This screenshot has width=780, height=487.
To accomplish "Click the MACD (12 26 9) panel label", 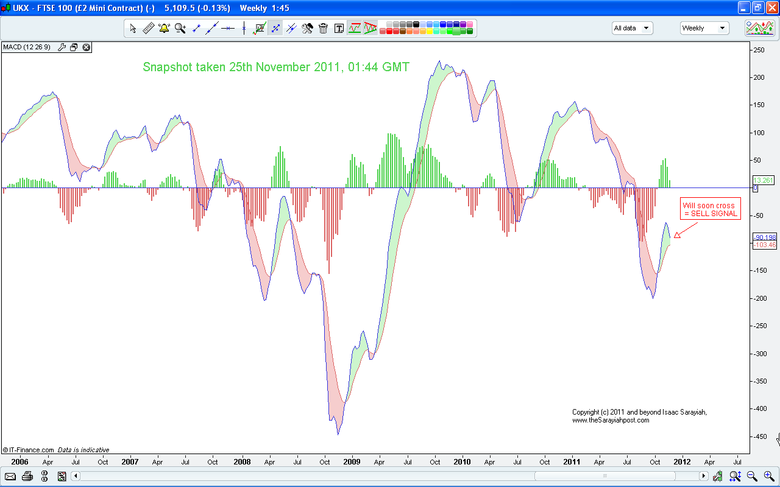I will point(26,47).
